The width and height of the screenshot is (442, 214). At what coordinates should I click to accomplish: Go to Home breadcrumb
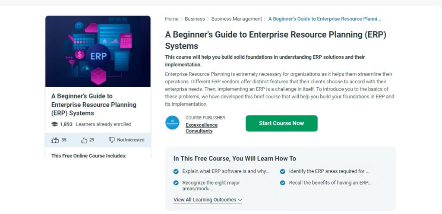pos(171,19)
